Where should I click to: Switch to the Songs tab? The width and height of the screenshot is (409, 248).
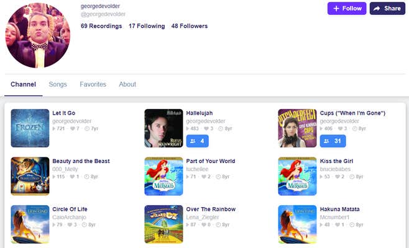(x=58, y=84)
